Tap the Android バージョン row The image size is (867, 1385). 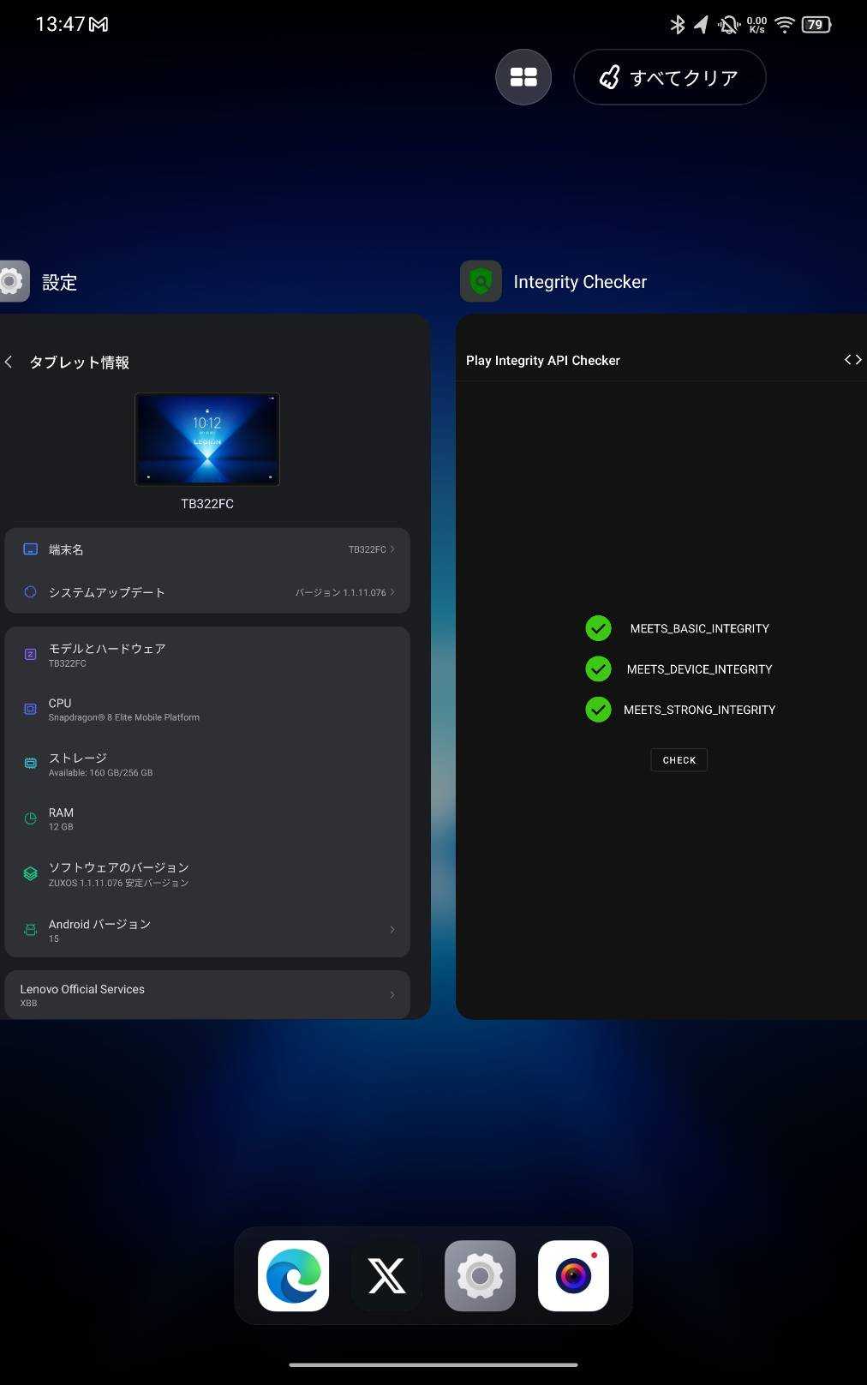(207, 930)
